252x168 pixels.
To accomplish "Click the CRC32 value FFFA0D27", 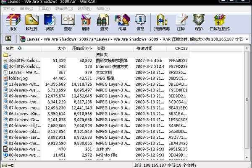I will tap(178, 61).
